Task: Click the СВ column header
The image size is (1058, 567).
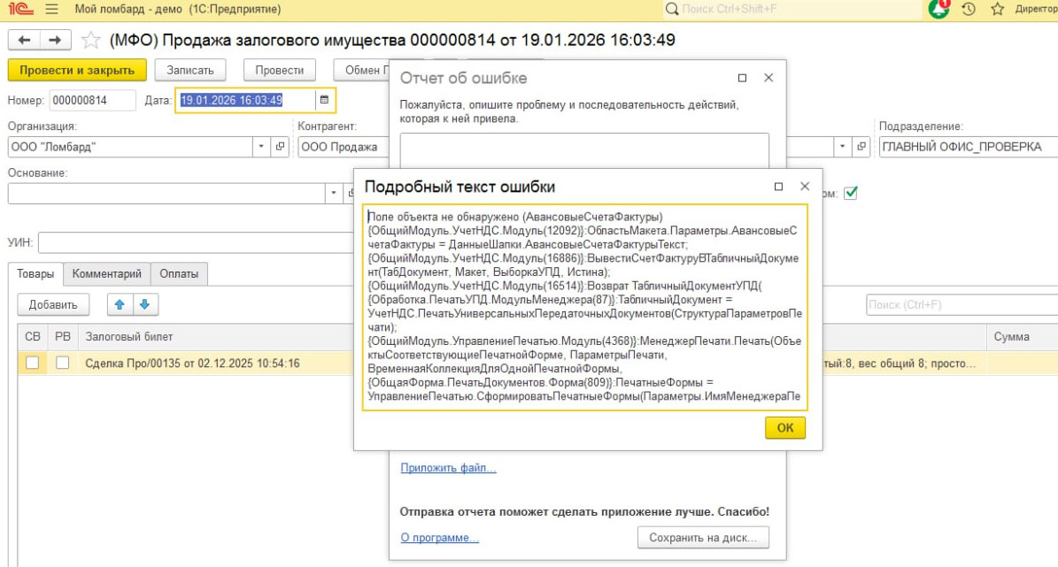Action: point(33,336)
